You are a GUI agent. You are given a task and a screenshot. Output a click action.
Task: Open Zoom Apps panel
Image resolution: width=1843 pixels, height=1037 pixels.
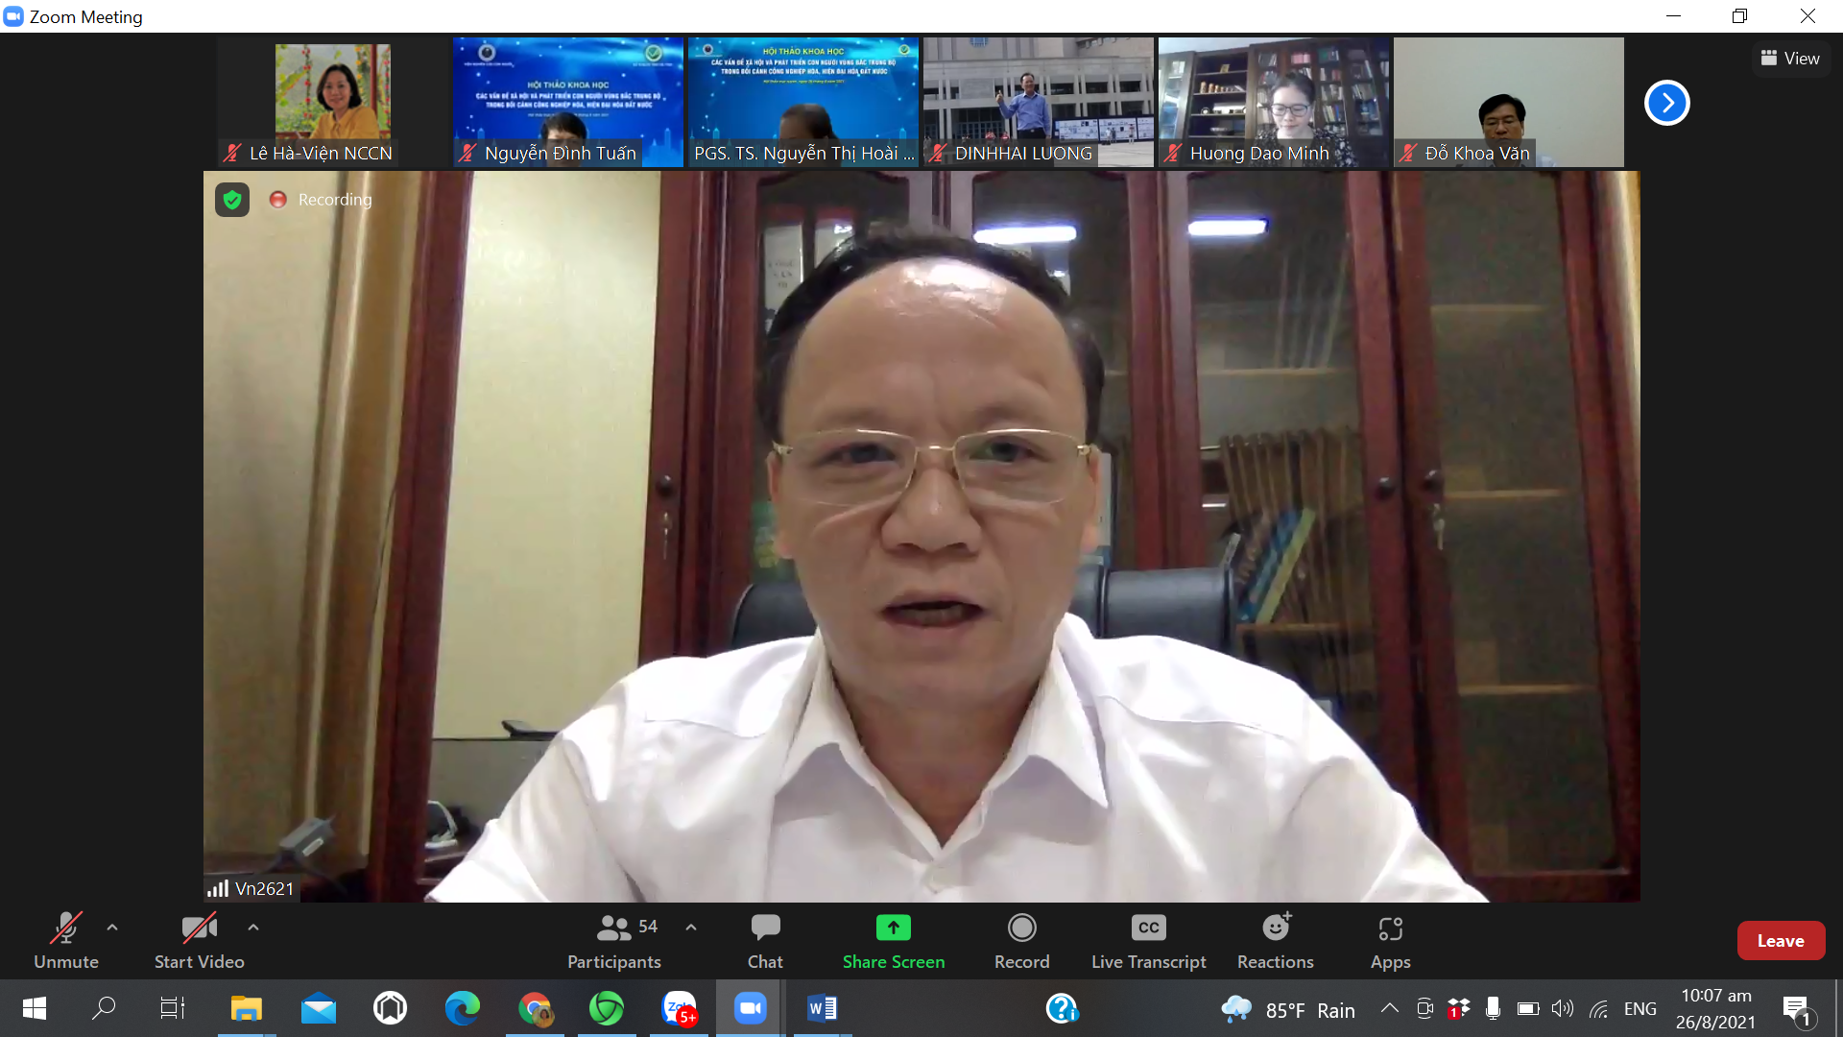tap(1390, 941)
